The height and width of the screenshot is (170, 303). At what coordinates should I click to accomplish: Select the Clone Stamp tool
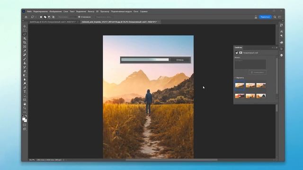25,63
